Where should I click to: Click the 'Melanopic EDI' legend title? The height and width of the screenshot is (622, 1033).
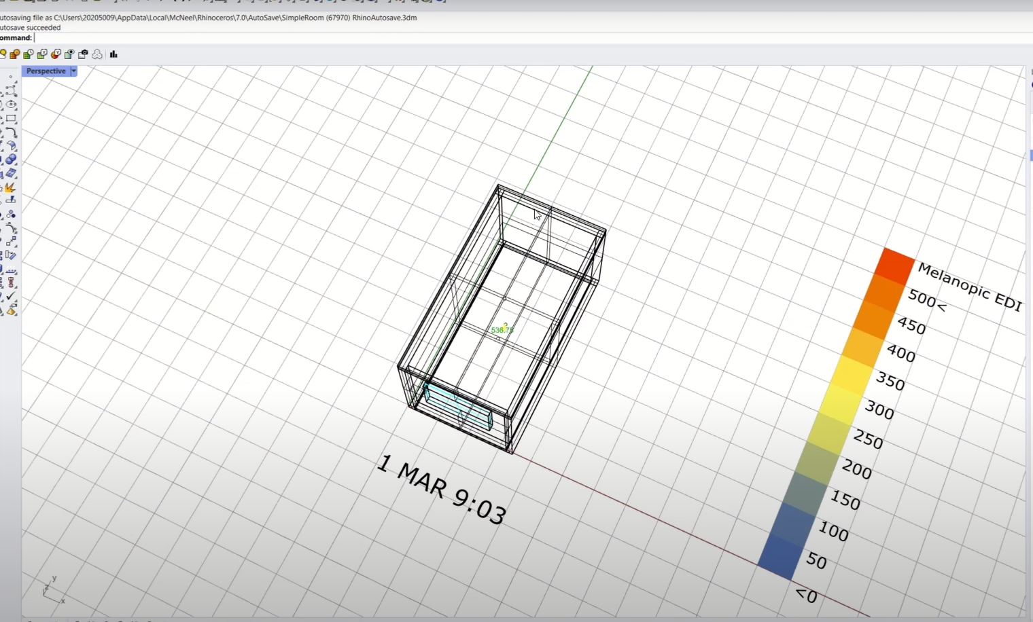tap(970, 287)
